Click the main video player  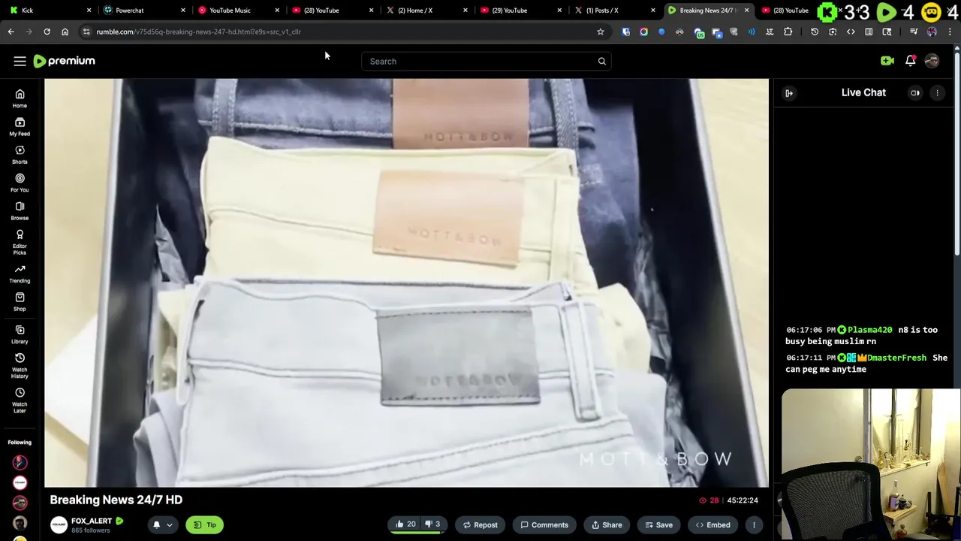(406, 283)
